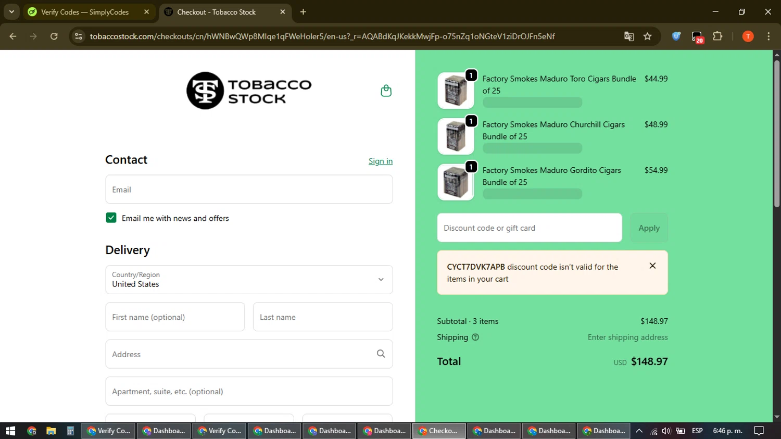
Task: Close the Checkout Tobacco Stock tab
Action: (x=282, y=11)
